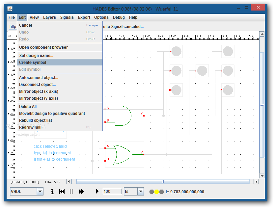
Task: Choose Delete All
Action: pyautogui.click(x=60, y=107)
